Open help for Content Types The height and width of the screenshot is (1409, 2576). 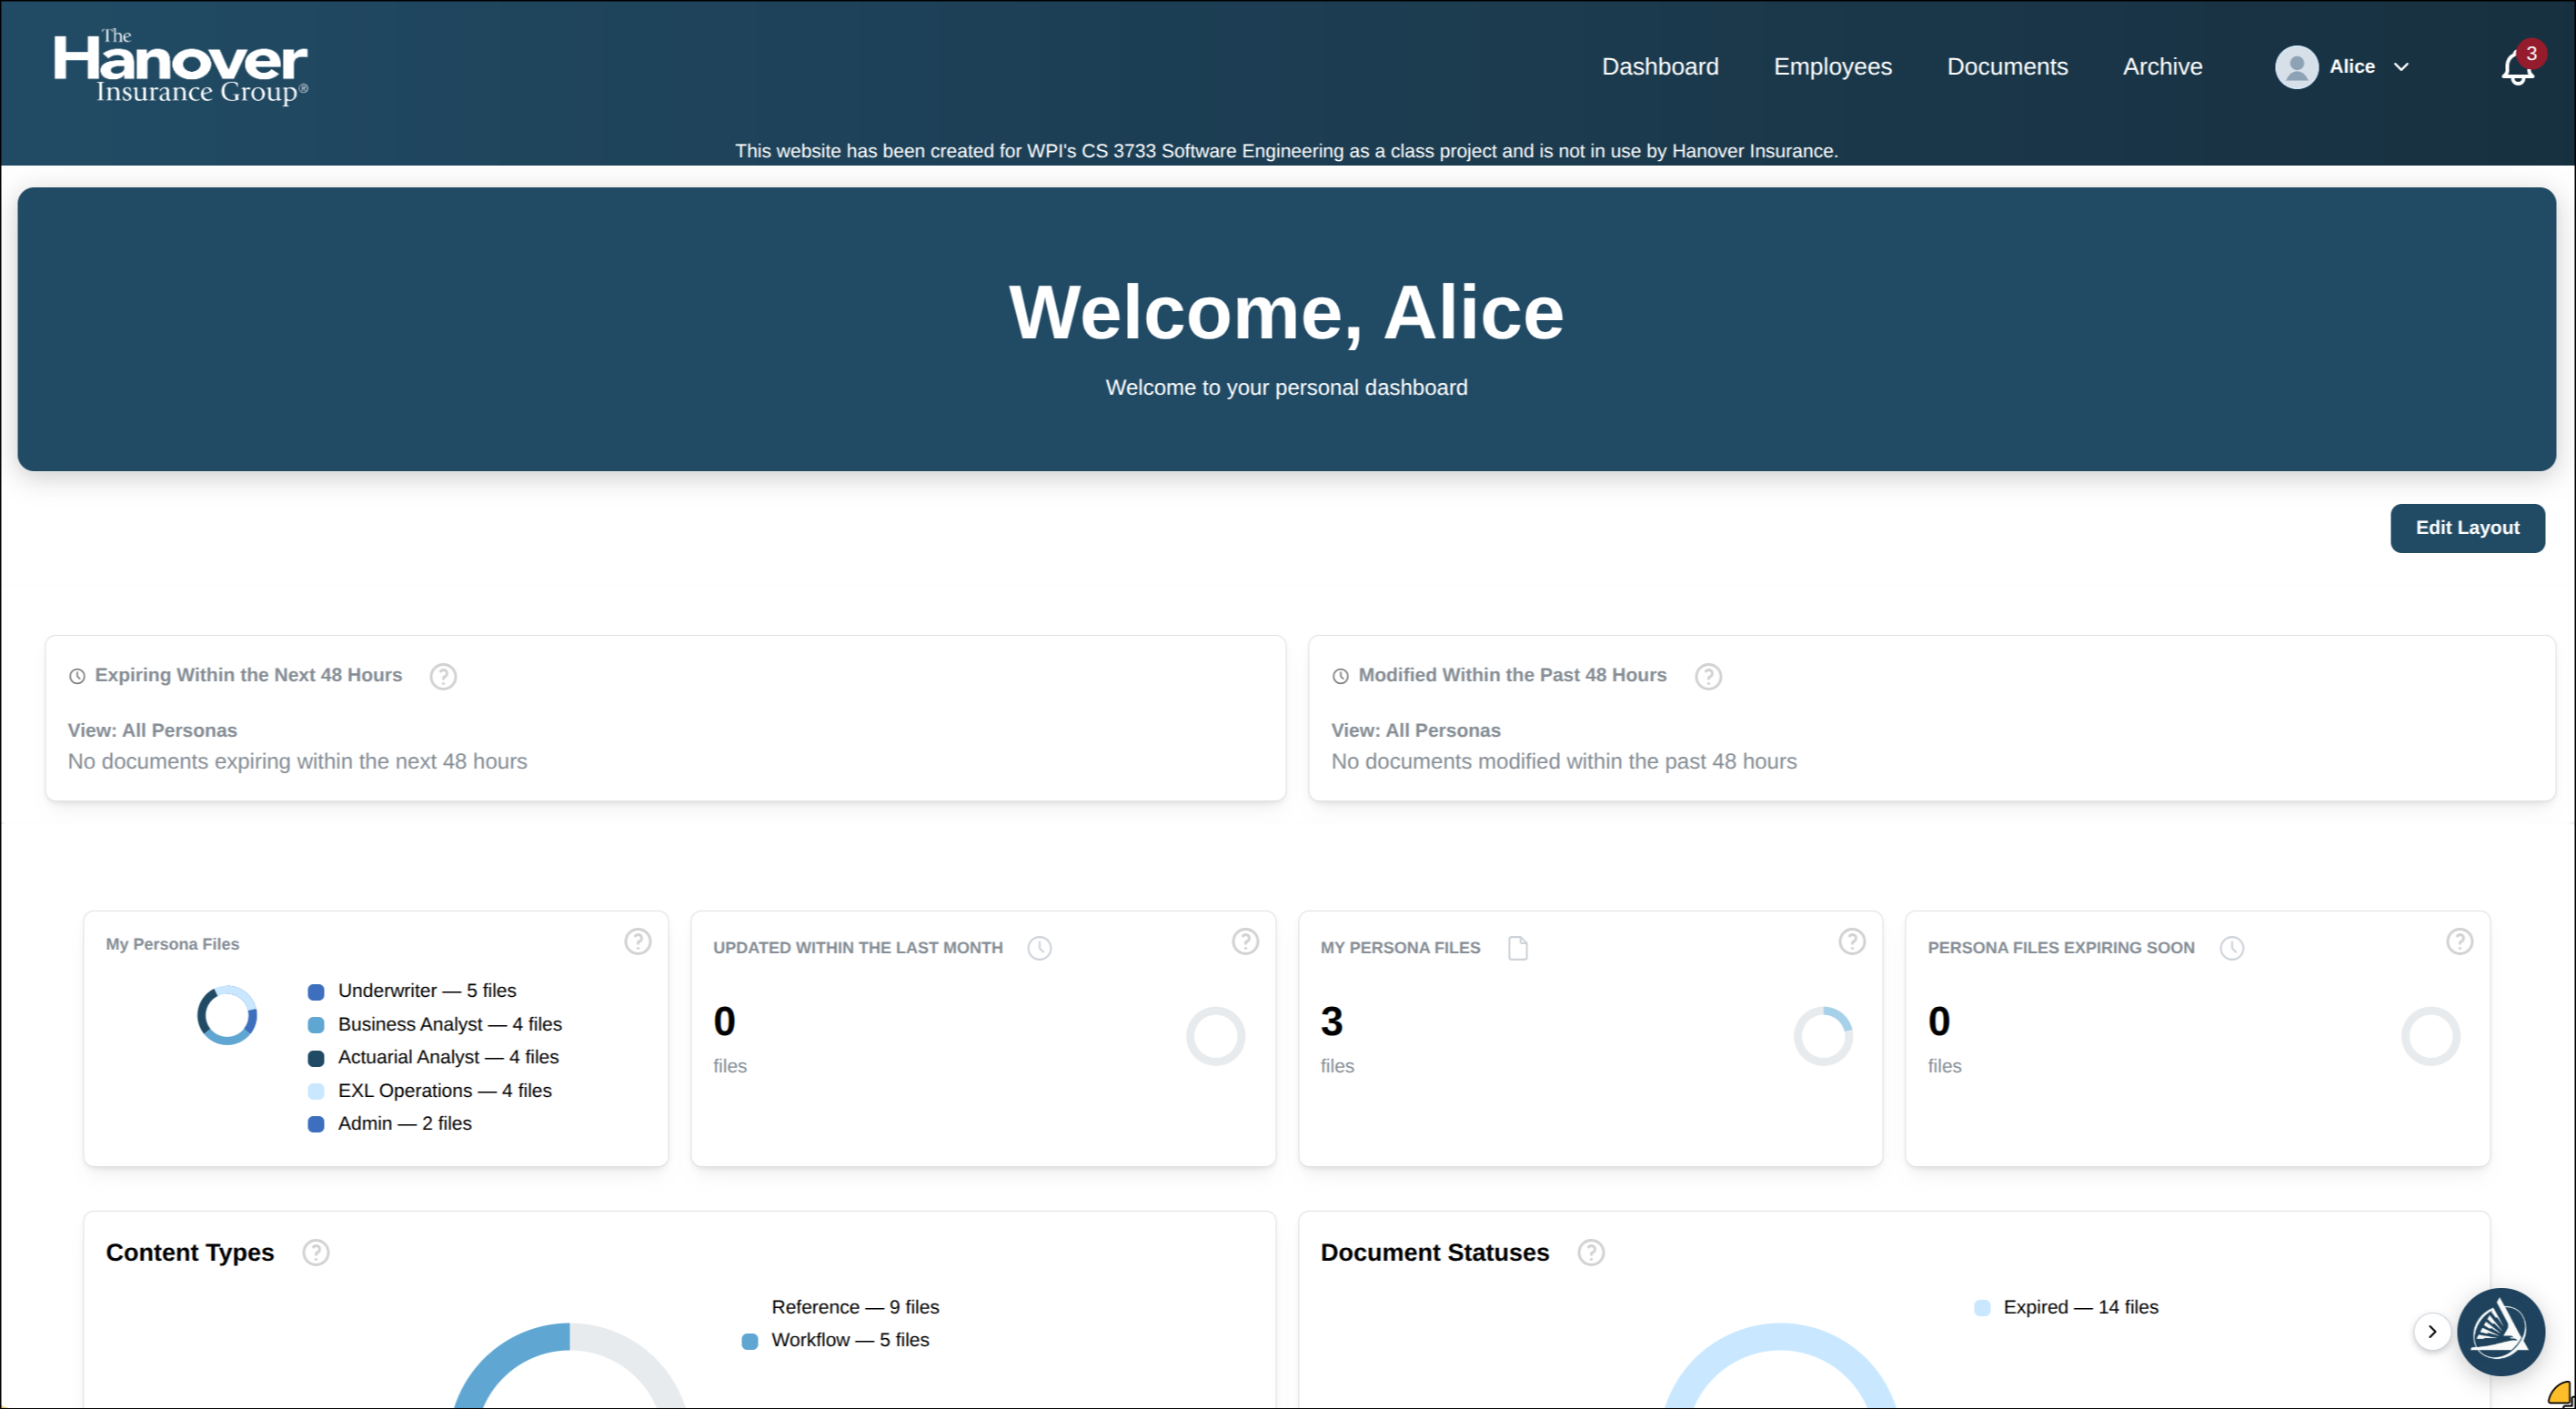tap(315, 1252)
